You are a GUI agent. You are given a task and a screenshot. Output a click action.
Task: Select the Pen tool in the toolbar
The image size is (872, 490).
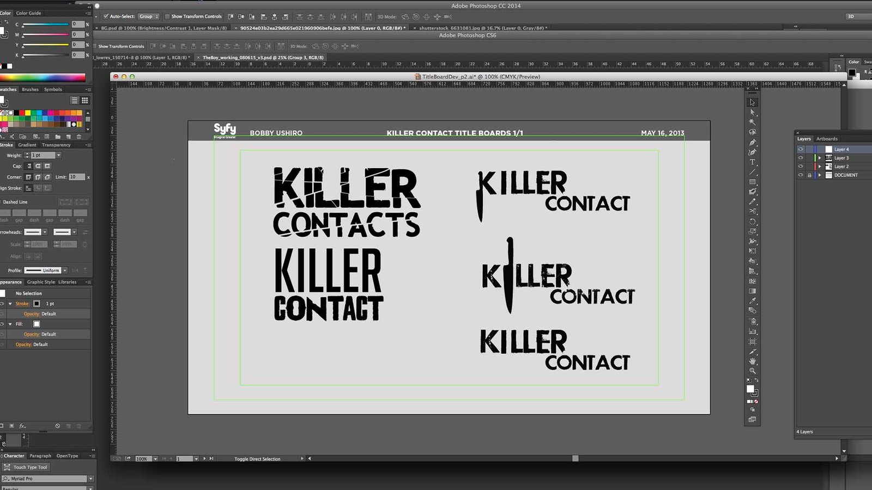(753, 142)
